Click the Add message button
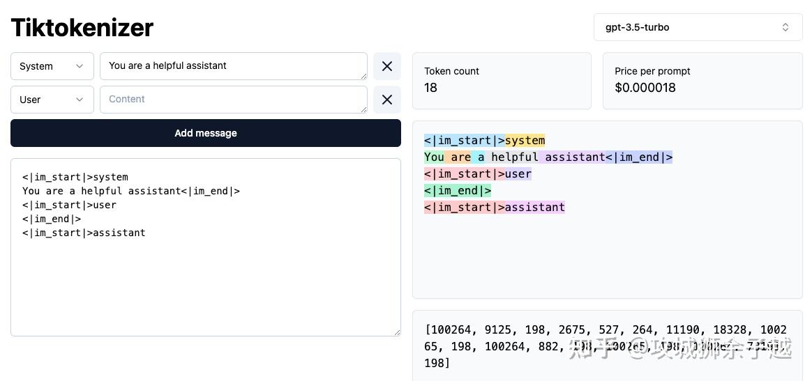 (x=206, y=133)
